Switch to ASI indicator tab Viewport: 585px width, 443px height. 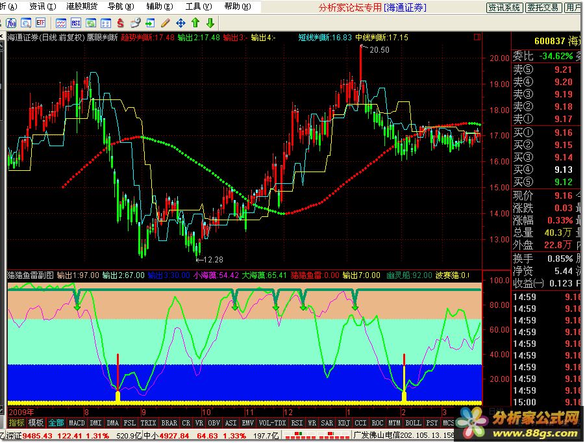(x=231, y=423)
